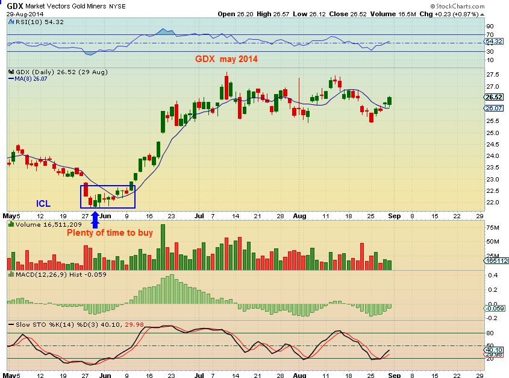Click the 26.07 moving average price tag
This screenshot has width=509, height=378.
click(x=494, y=109)
